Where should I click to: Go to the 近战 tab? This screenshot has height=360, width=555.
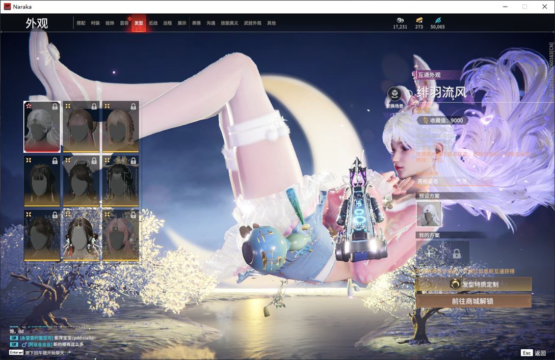153,23
